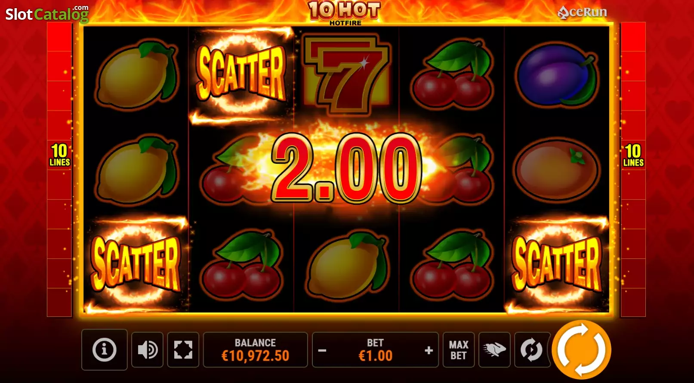The image size is (694, 383).
Task: Click the 2.00 win amount
Action: 346,167
